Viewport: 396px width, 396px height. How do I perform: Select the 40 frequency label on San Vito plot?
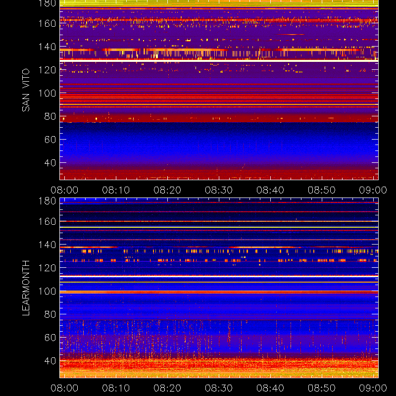tap(50, 163)
